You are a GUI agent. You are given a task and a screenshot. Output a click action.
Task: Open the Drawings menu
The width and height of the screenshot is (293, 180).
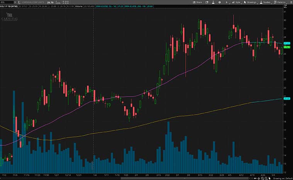point(250,2)
